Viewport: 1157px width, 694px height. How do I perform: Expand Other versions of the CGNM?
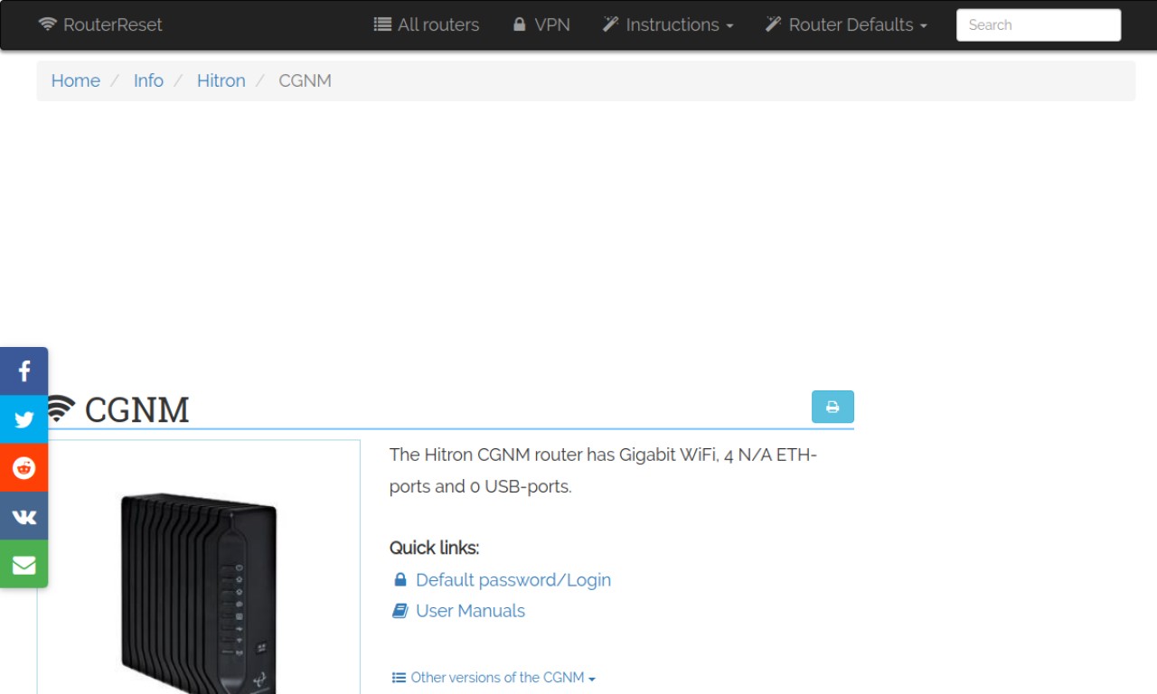pos(494,677)
